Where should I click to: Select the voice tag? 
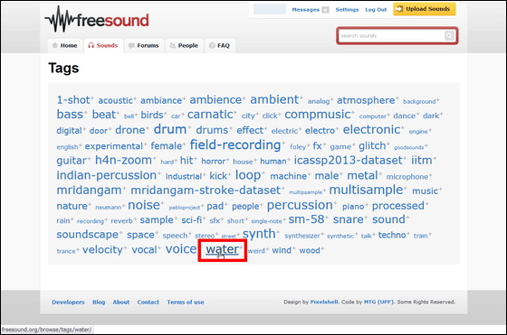[181, 249]
